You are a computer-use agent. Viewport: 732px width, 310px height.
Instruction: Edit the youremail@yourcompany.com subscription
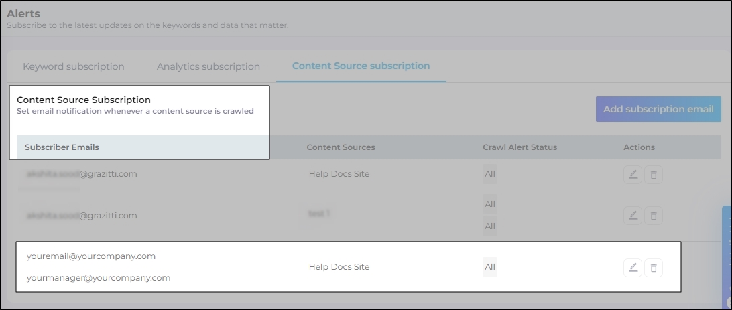tap(632, 268)
